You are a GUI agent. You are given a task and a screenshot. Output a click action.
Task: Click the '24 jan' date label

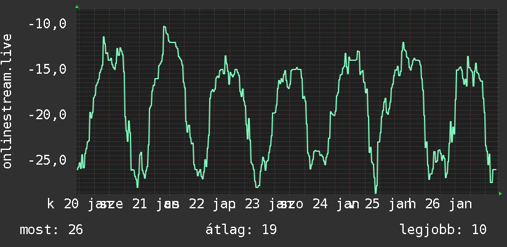click(335, 205)
